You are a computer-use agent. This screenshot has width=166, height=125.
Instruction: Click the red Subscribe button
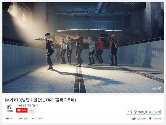tap(22, 110)
